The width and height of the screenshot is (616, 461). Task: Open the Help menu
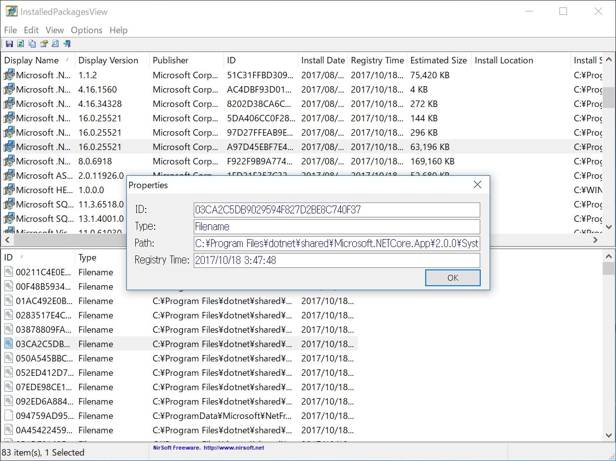point(118,30)
